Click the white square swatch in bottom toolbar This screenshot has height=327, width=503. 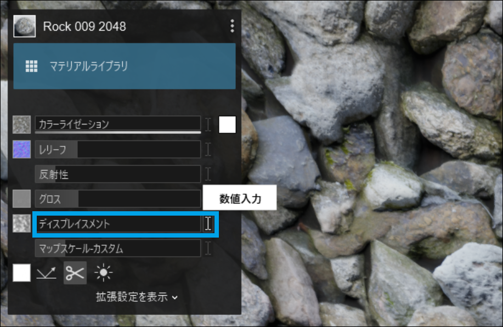[x=21, y=273]
